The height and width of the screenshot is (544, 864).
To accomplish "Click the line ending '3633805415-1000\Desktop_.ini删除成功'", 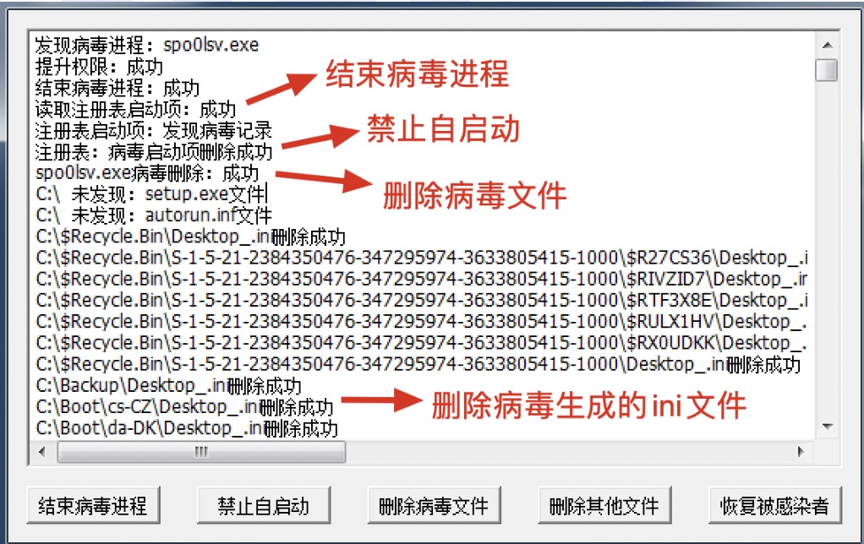I will (418, 365).
